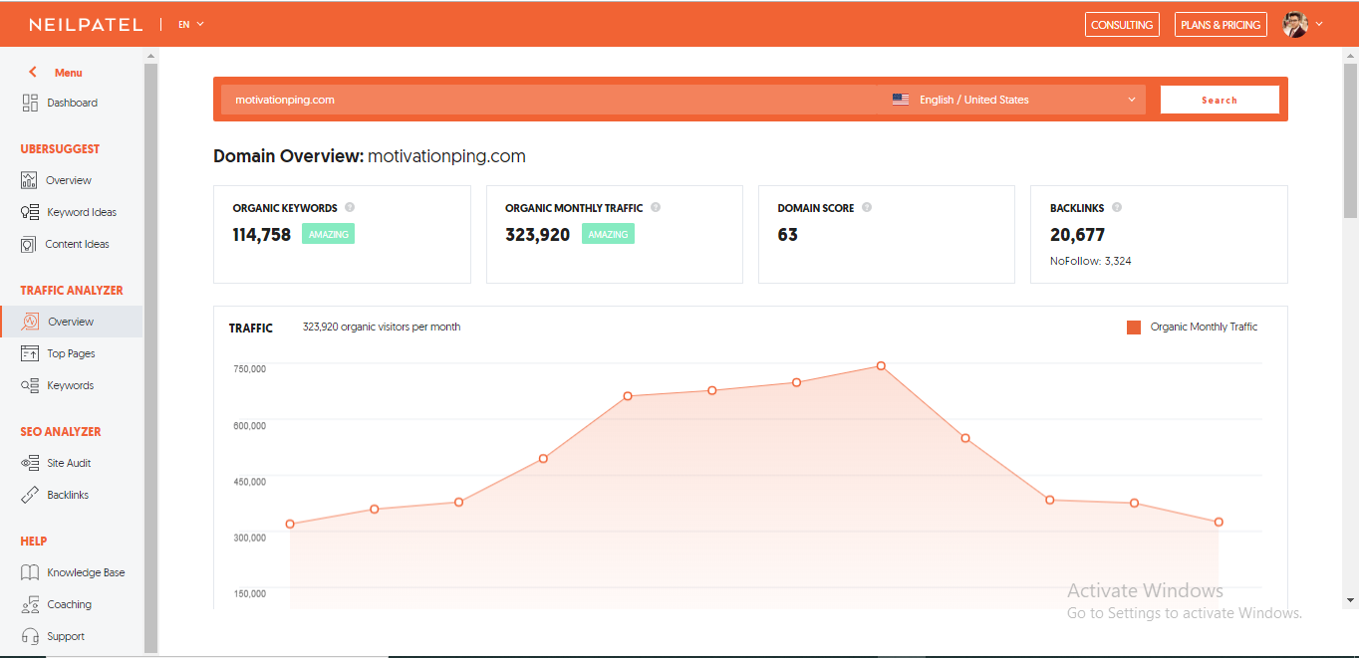Toggle Organic Monthly Traffic legend swatch

[1134, 327]
